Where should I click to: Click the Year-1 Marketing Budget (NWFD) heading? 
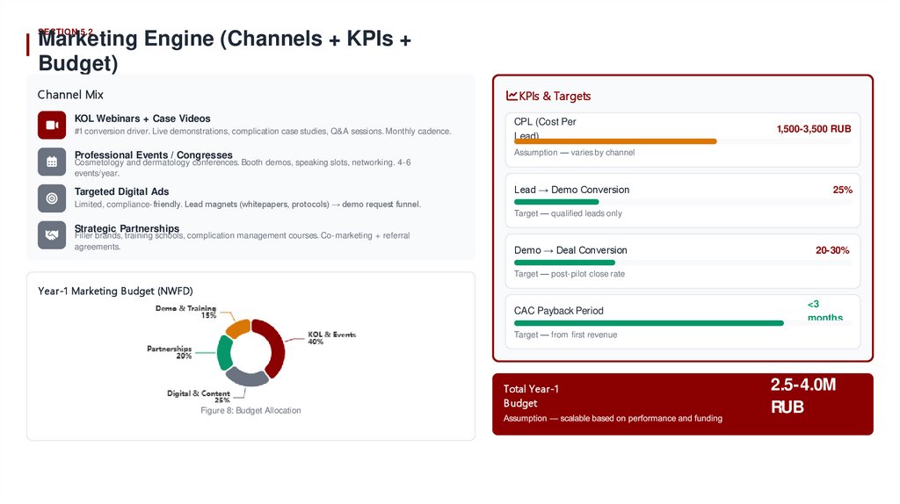click(x=115, y=291)
